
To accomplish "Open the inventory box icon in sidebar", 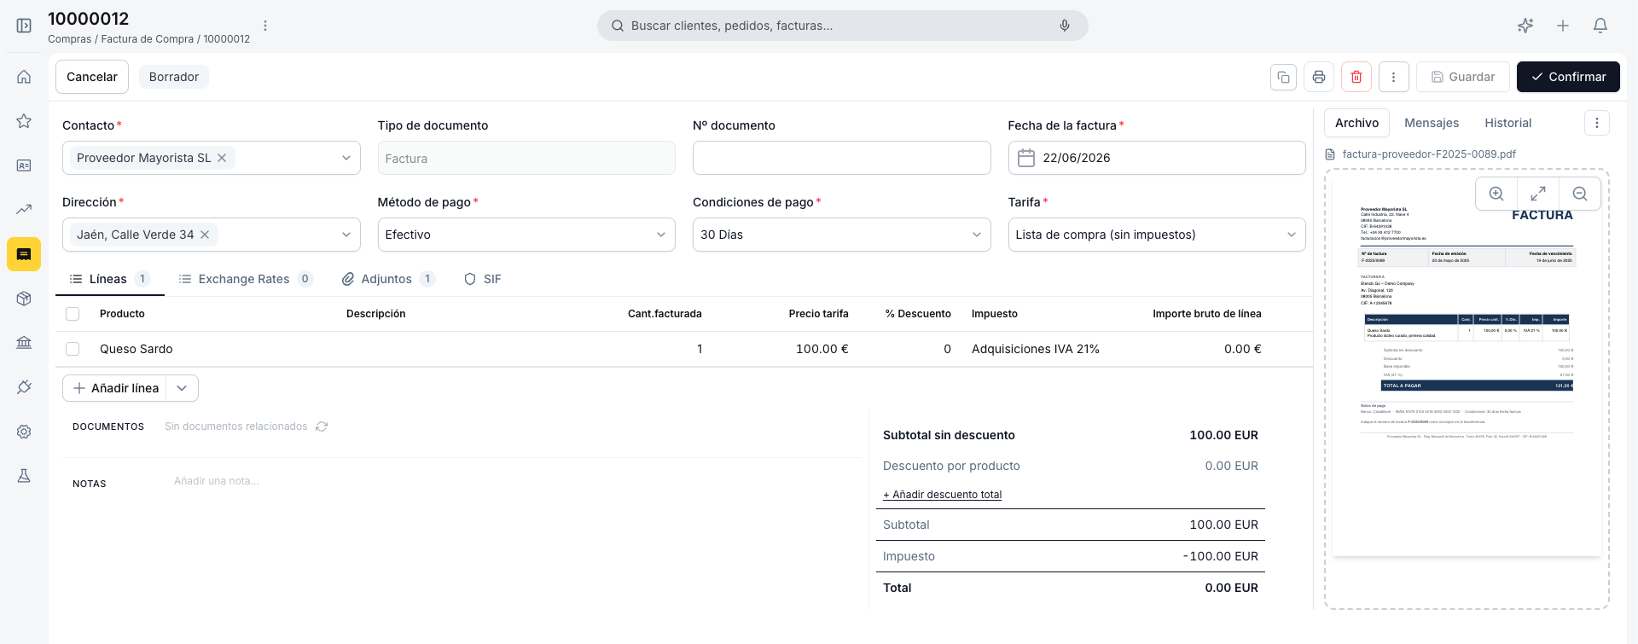I will pos(24,299).
